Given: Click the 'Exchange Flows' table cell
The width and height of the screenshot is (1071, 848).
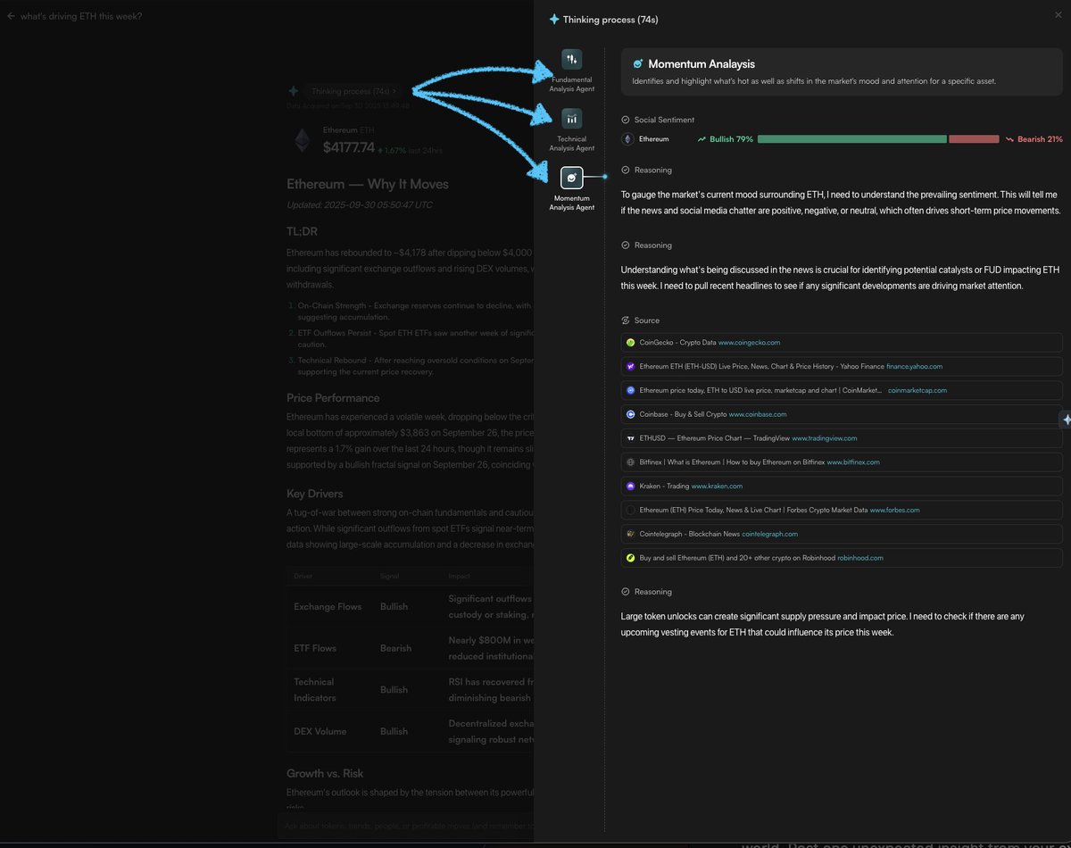Looking at the screenshot, I should point(328,607).
